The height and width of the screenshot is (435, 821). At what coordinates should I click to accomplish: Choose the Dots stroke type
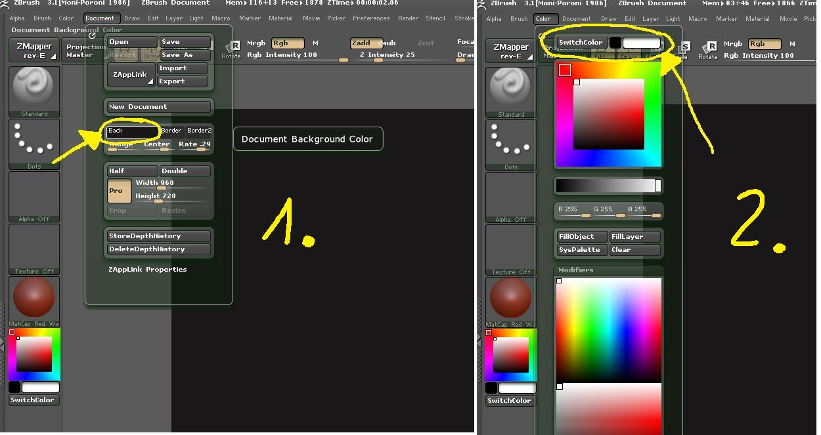[x=34, y=141]
